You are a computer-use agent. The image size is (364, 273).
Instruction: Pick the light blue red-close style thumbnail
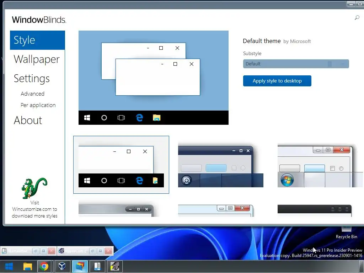(x=215, y=210)
